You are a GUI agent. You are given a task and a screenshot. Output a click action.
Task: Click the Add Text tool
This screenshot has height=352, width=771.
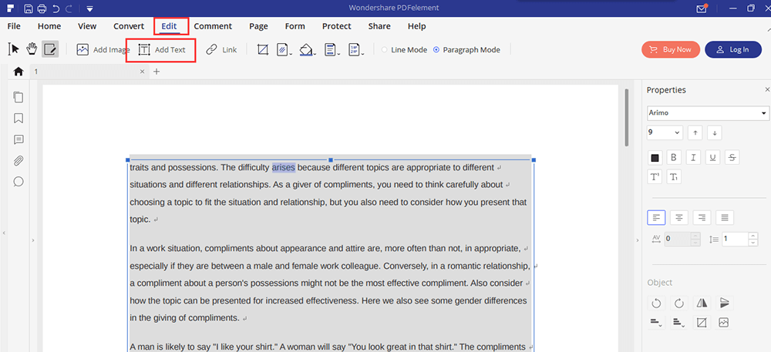[162, 49]
